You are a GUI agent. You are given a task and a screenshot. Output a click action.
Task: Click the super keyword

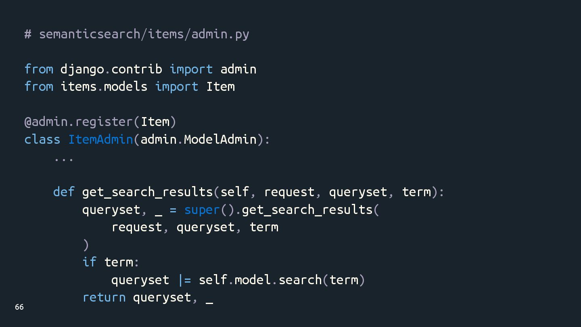click(x=202, y=210)
